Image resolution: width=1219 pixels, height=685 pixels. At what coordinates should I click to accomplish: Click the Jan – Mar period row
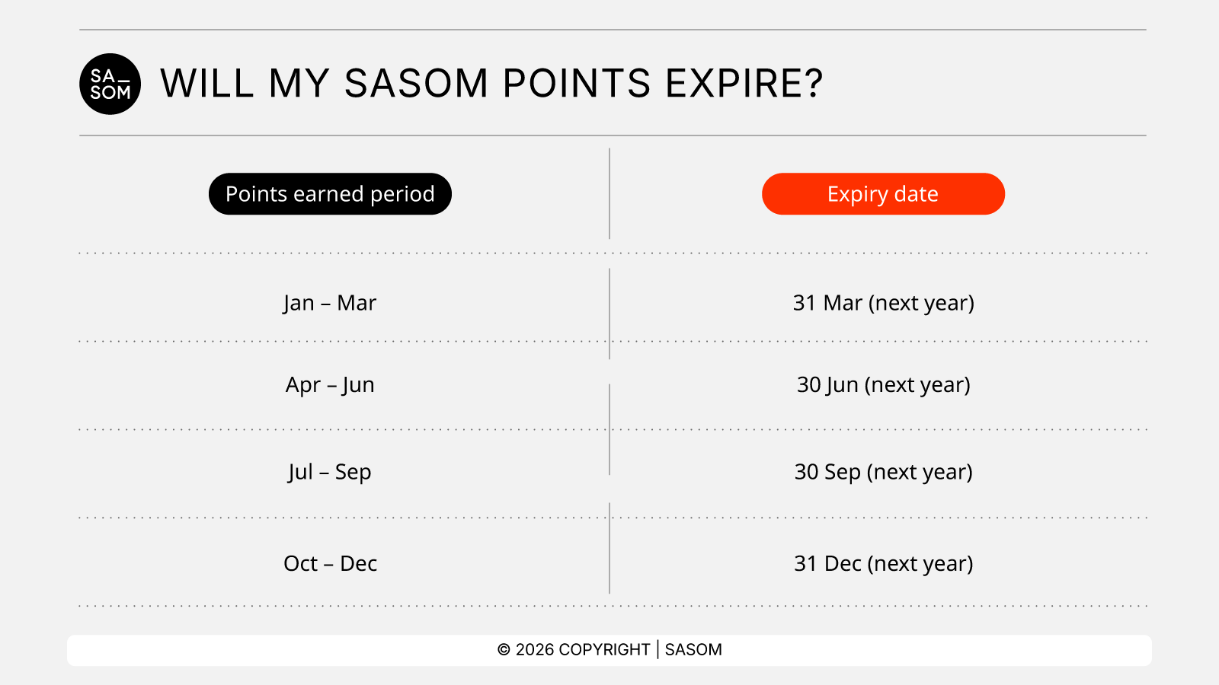330,303
